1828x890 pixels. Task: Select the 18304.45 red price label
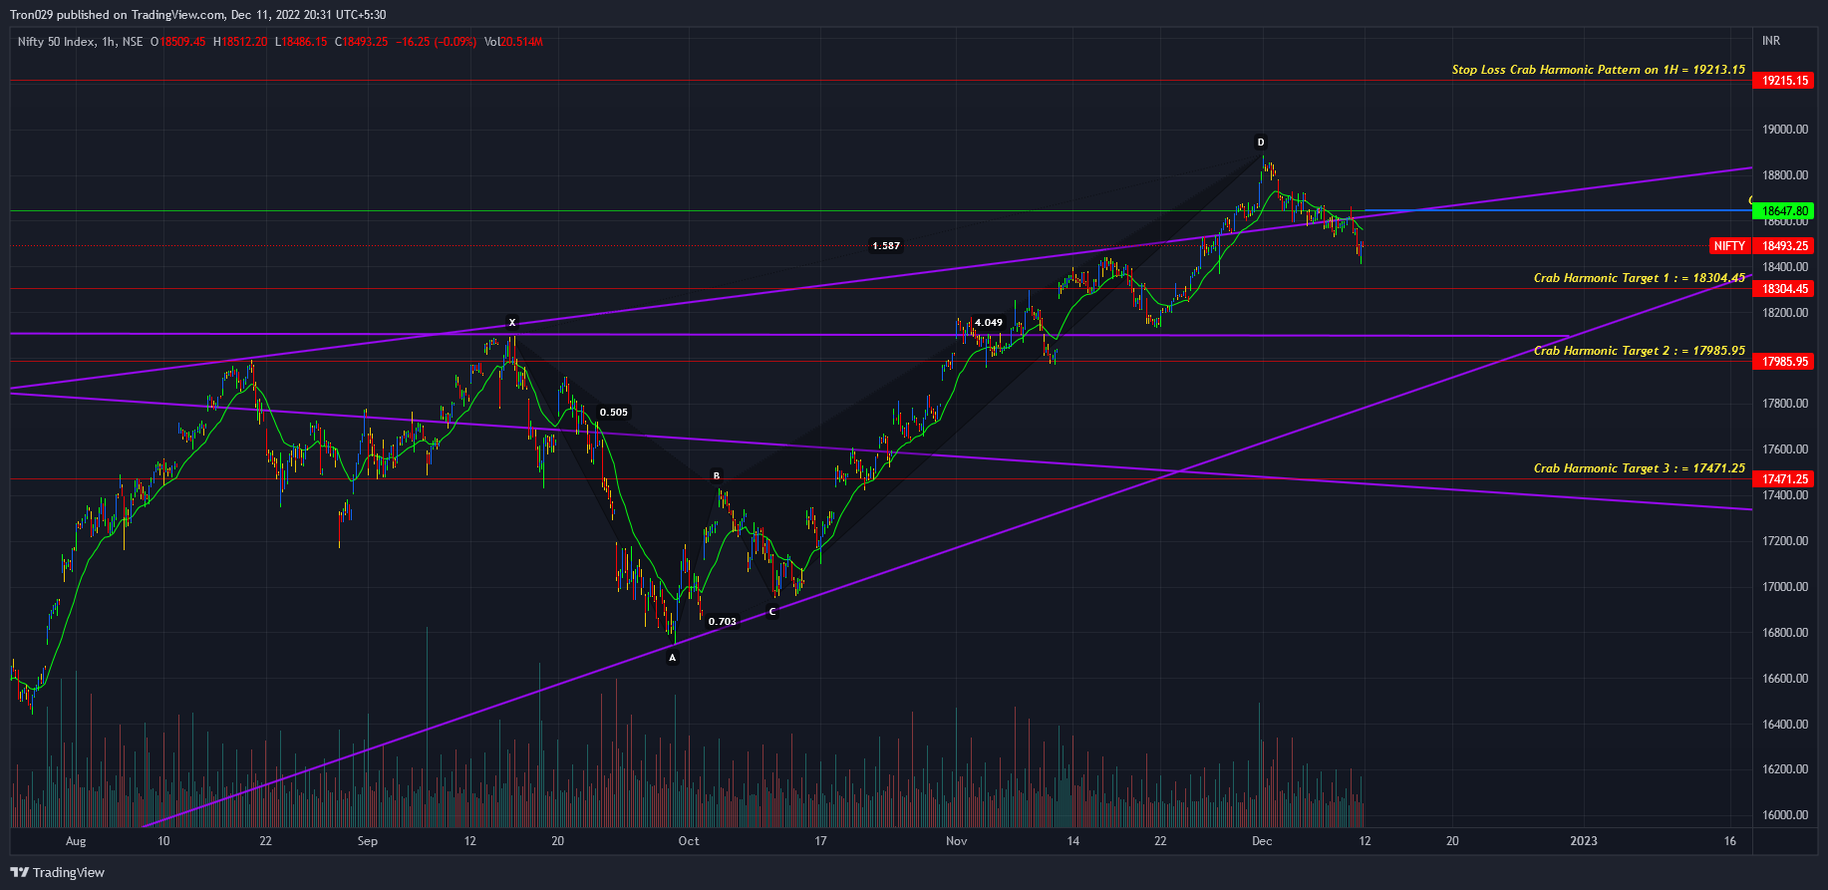(x=1783, y=289)
